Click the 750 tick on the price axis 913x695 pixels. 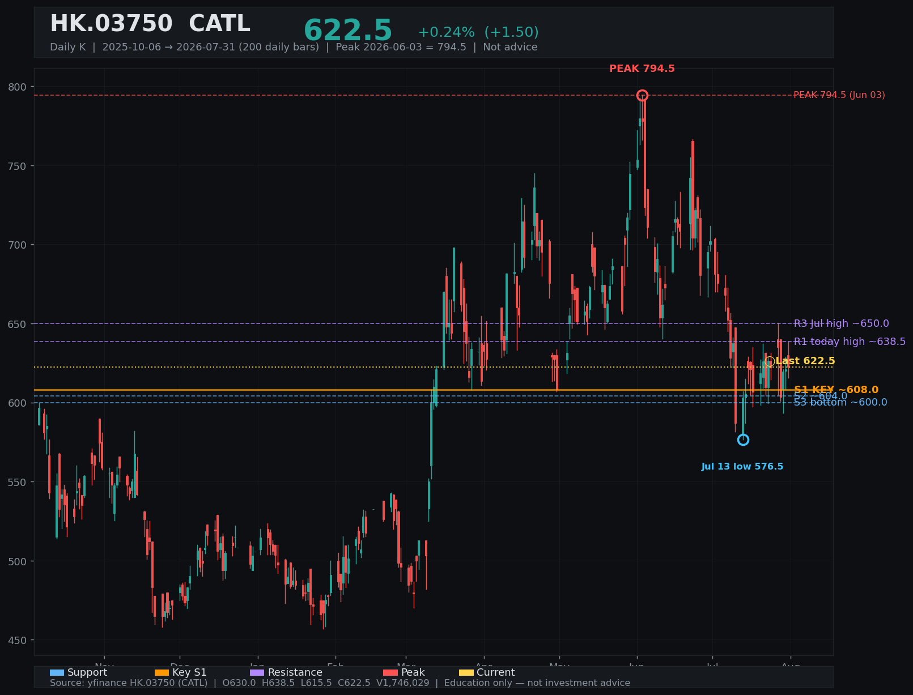pos(18,166)
